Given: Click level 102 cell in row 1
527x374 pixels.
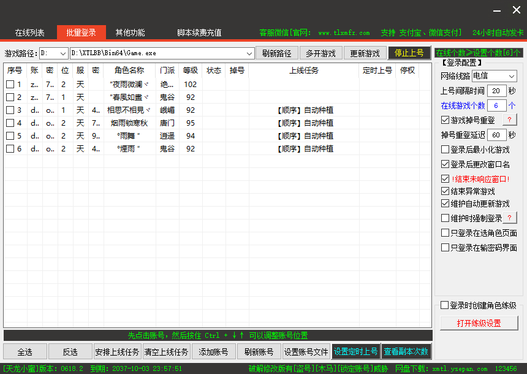Looking at the screenshot, I should (191, 85).
